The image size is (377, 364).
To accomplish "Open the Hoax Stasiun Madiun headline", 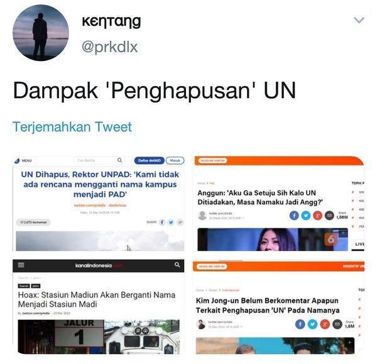I will pos(97,299).
